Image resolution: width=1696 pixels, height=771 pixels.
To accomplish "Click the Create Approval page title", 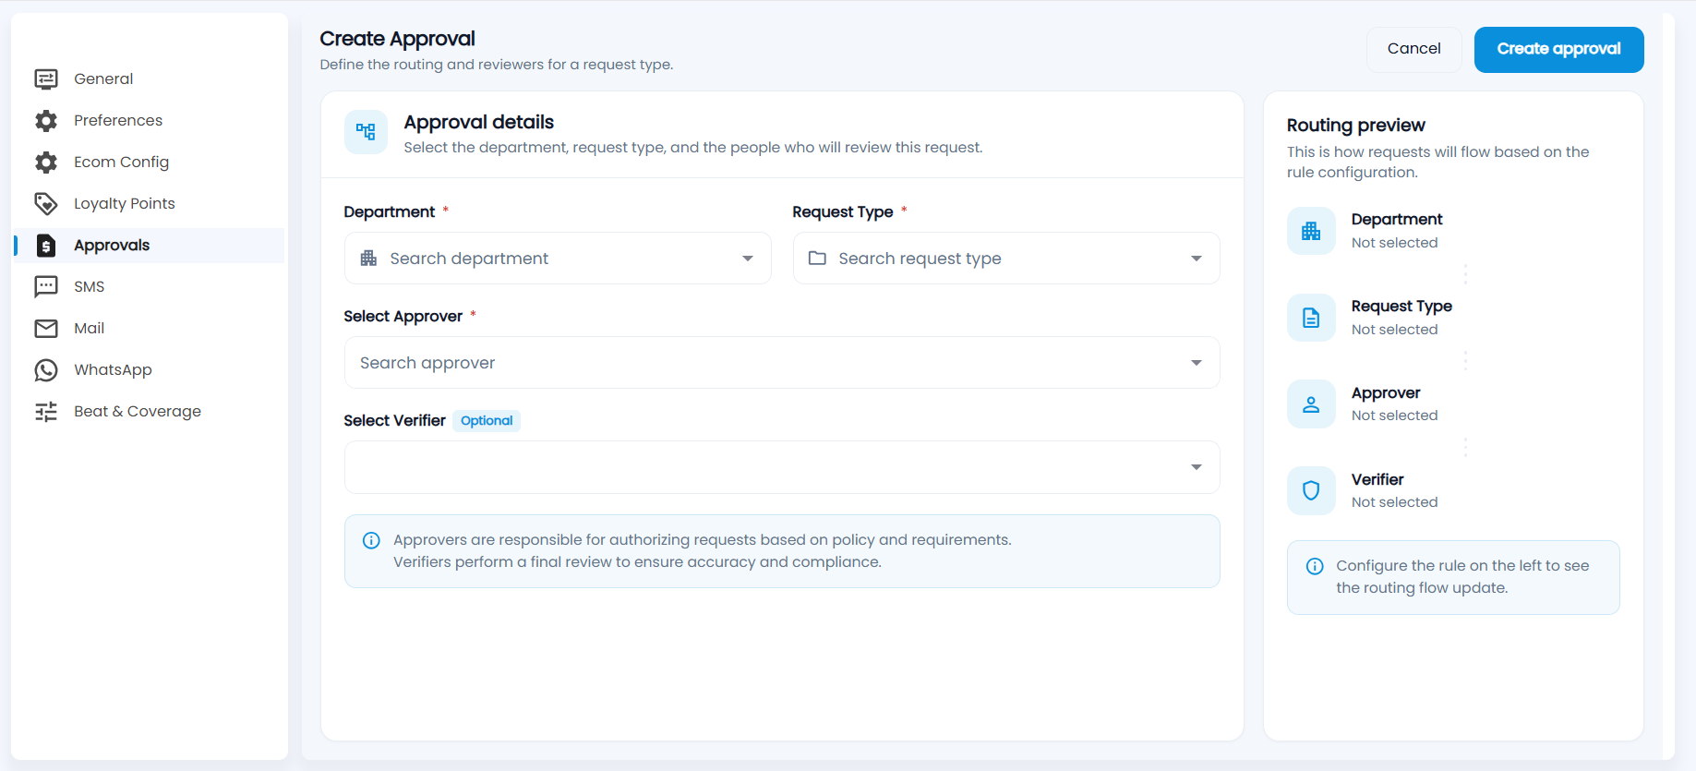I will click(397, 39).
